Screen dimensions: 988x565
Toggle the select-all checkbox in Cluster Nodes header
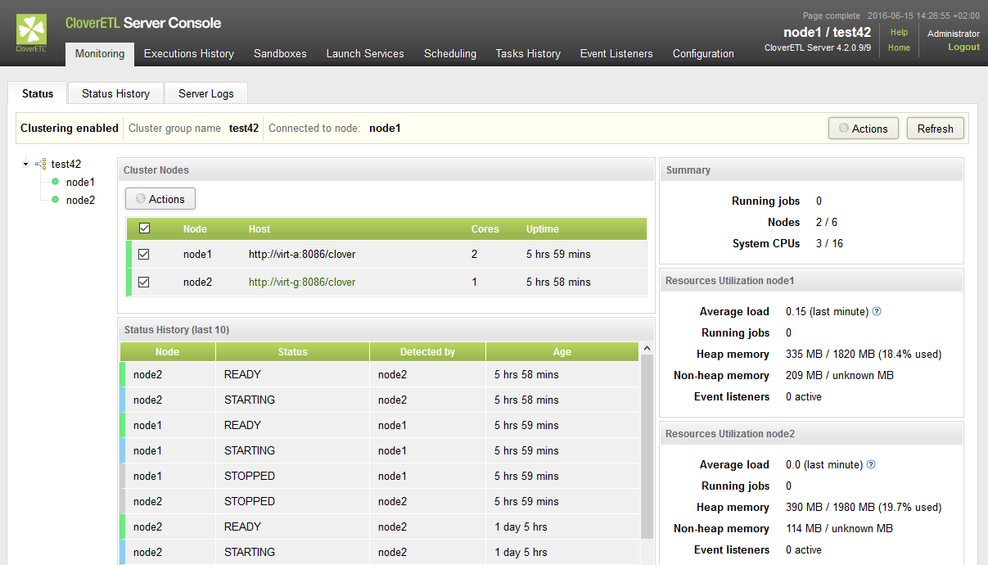pos(144,228)
